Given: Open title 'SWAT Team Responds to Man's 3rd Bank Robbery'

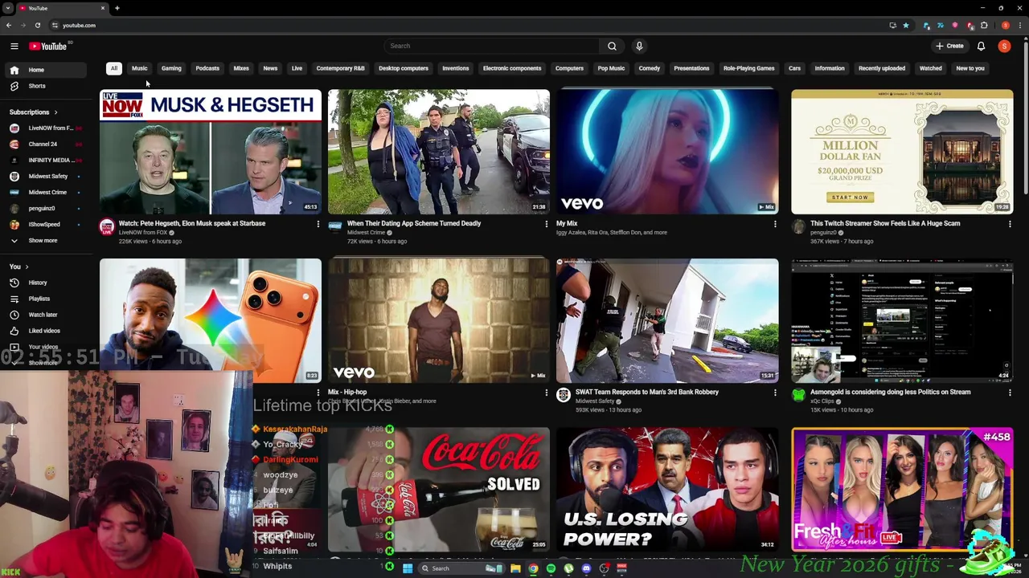Looking at the screenshot, I should pos(646,393).
